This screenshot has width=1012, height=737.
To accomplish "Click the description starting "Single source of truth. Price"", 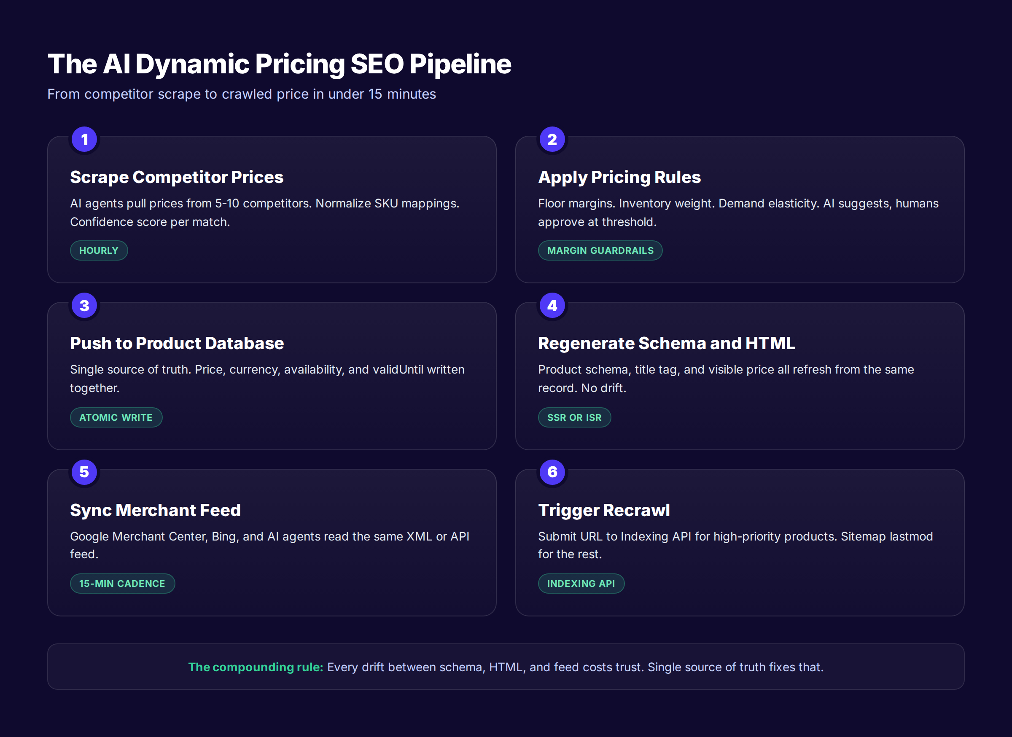I will pos(267,379).
